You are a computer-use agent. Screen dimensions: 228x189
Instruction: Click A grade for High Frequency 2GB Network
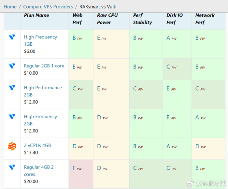tap(197, 117)
